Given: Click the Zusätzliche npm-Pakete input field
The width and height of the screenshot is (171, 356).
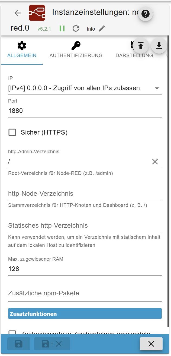Looking at the screenshot, I should (x=85, y=293).
